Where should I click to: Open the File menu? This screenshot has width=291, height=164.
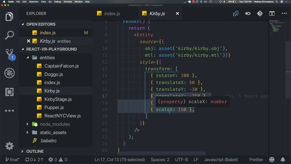tap(18, 2)
